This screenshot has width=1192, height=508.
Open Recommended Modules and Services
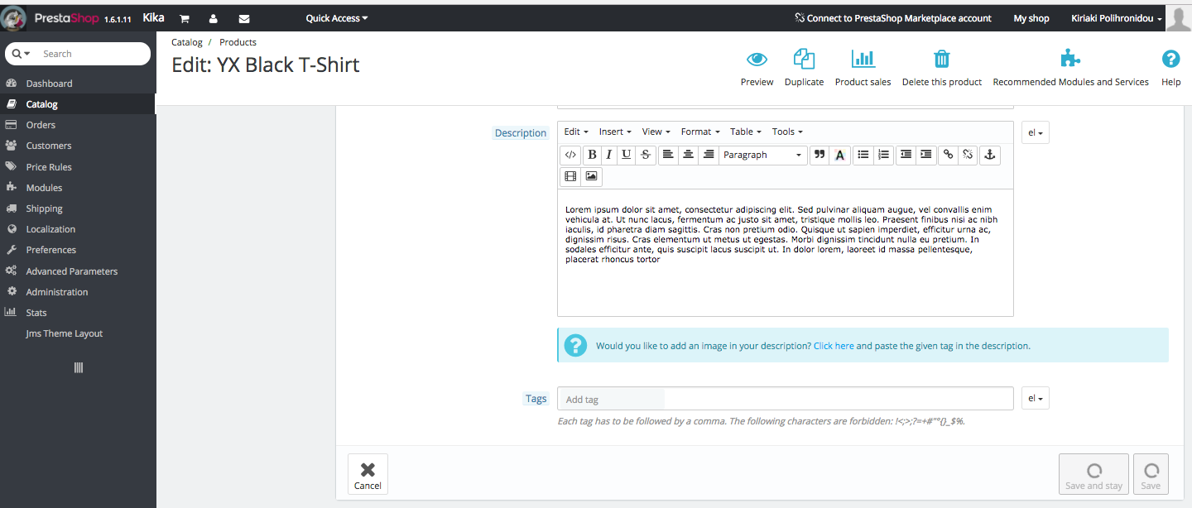tap(1070, 68)
